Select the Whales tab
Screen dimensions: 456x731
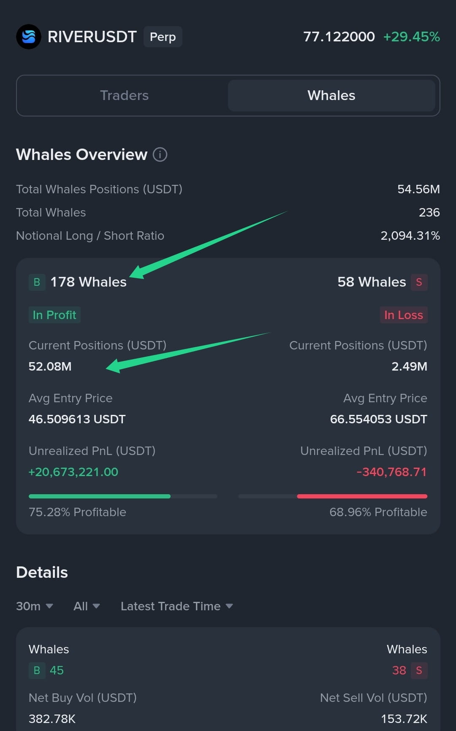click(331, 95)
